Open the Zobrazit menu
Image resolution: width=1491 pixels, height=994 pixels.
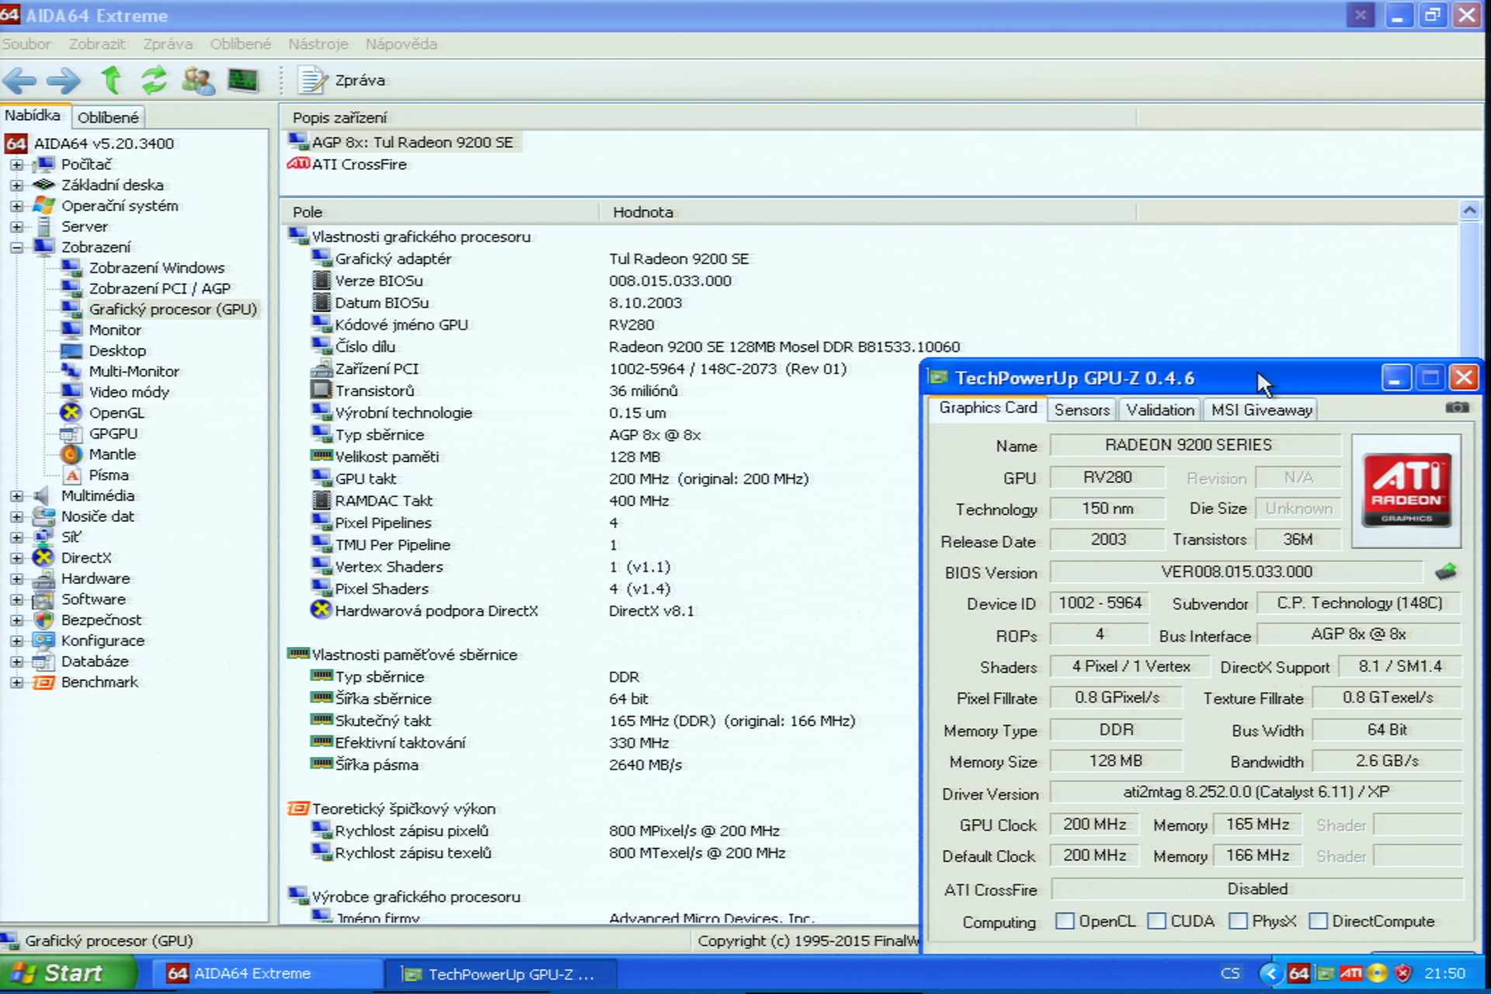click(96, 44)
